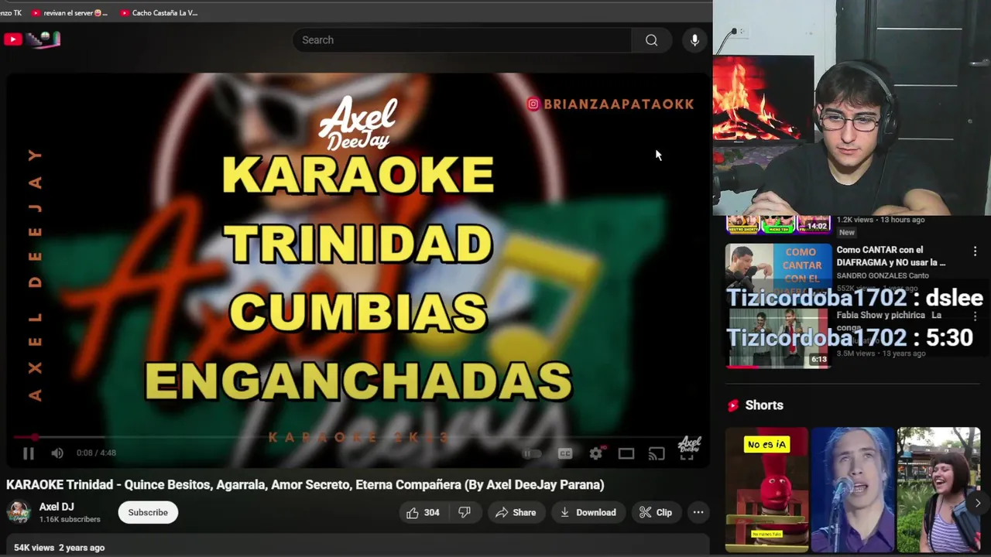Screen dimensions: 991x557
Task: Click the search magnifier button
Action: tap(652, 40)
